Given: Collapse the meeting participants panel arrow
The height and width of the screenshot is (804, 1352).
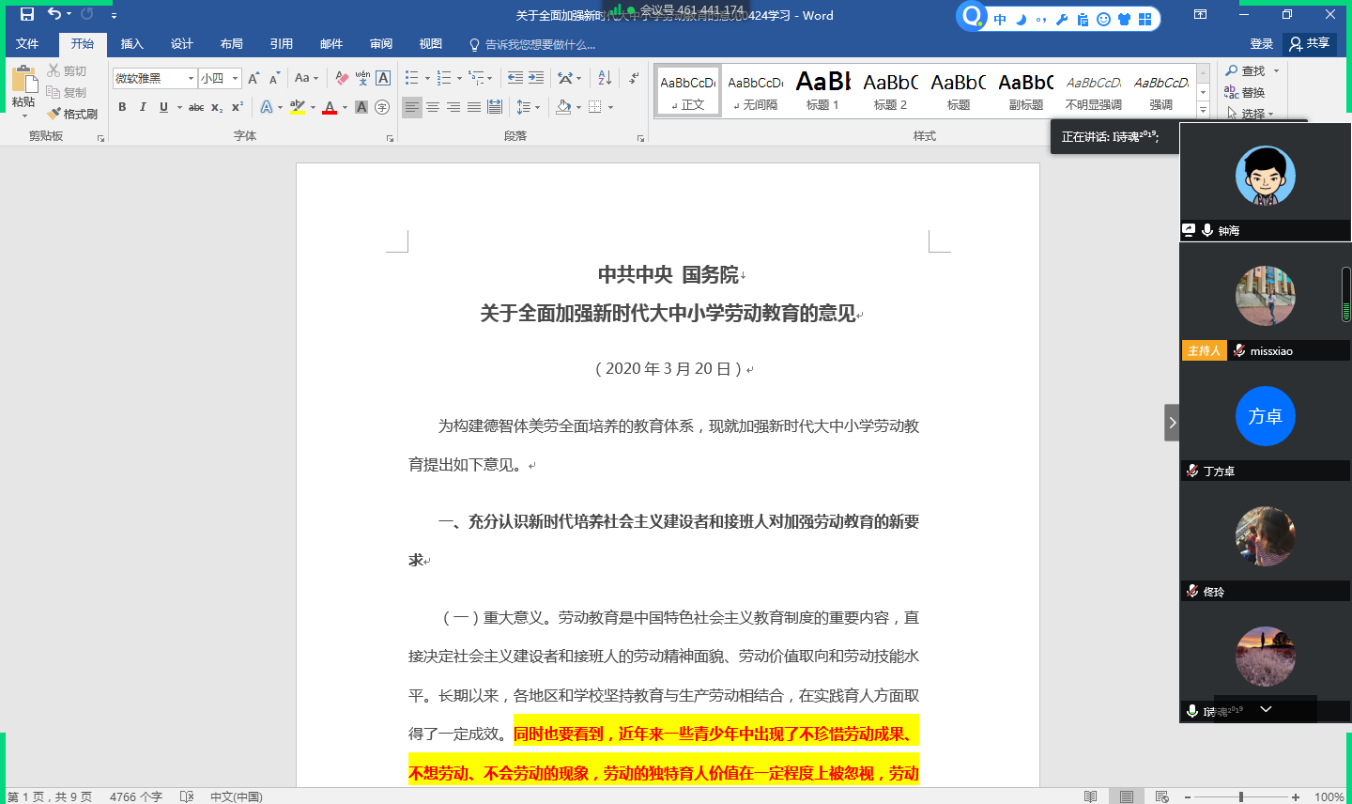Looking at the screenshot, I should click(1172, 423).
